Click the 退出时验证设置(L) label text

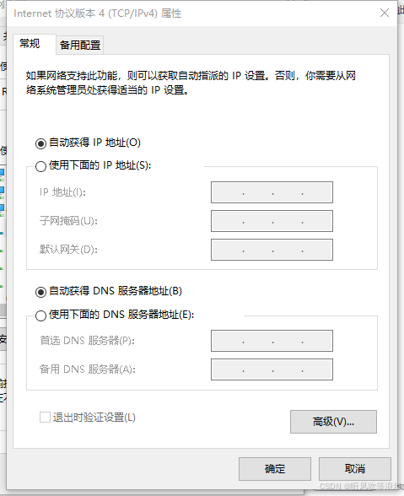pyautogui.click(x=94, y=418)
